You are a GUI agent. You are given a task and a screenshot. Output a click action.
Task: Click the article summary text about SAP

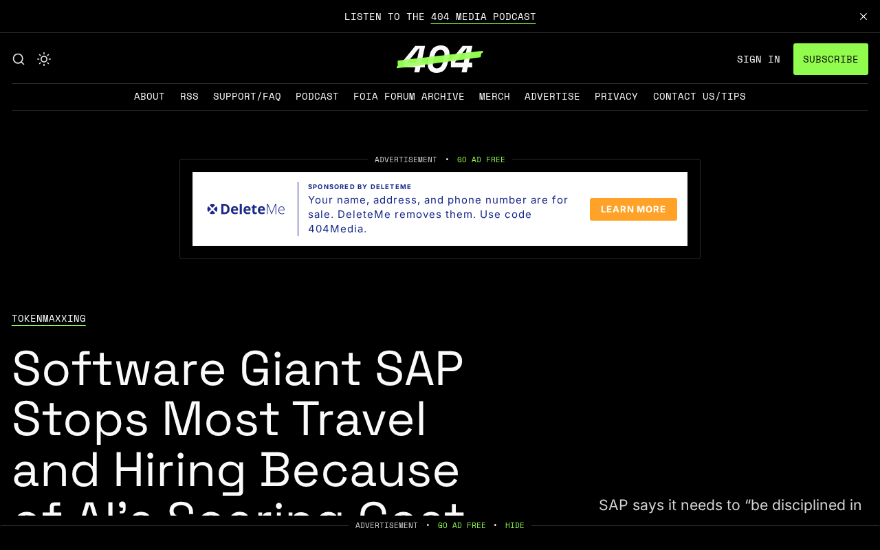coord(730,505)
